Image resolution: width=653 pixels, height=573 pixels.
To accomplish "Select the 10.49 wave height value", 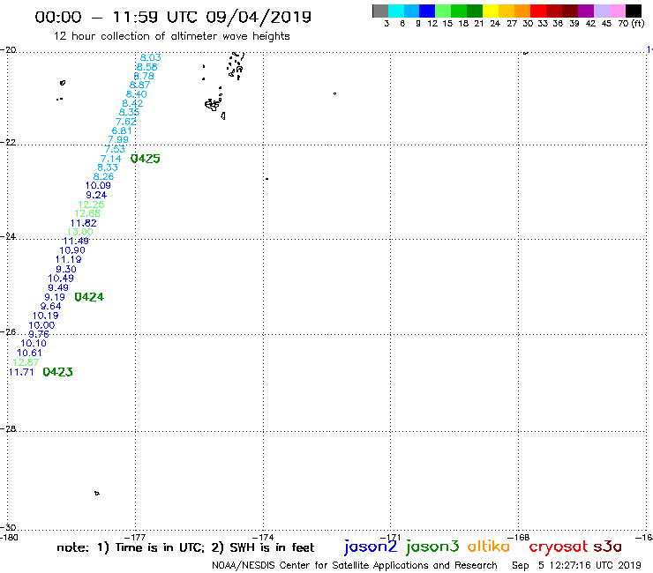I will [x=61, y=279].
